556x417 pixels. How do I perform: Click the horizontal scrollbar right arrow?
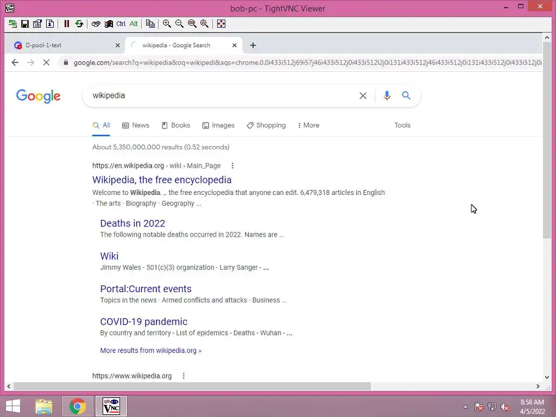(538, 386)
